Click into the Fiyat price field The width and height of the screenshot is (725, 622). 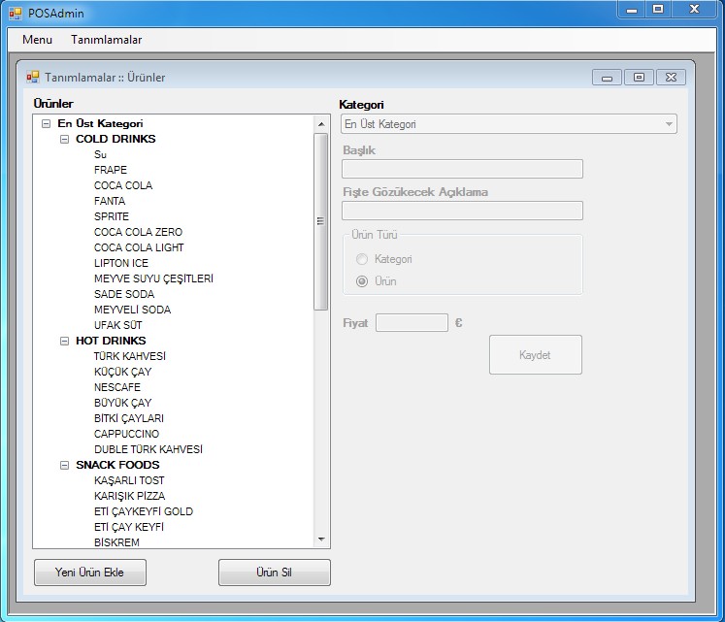(412, 323)
